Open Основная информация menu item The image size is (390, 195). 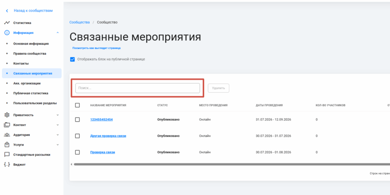coord(31,44)
